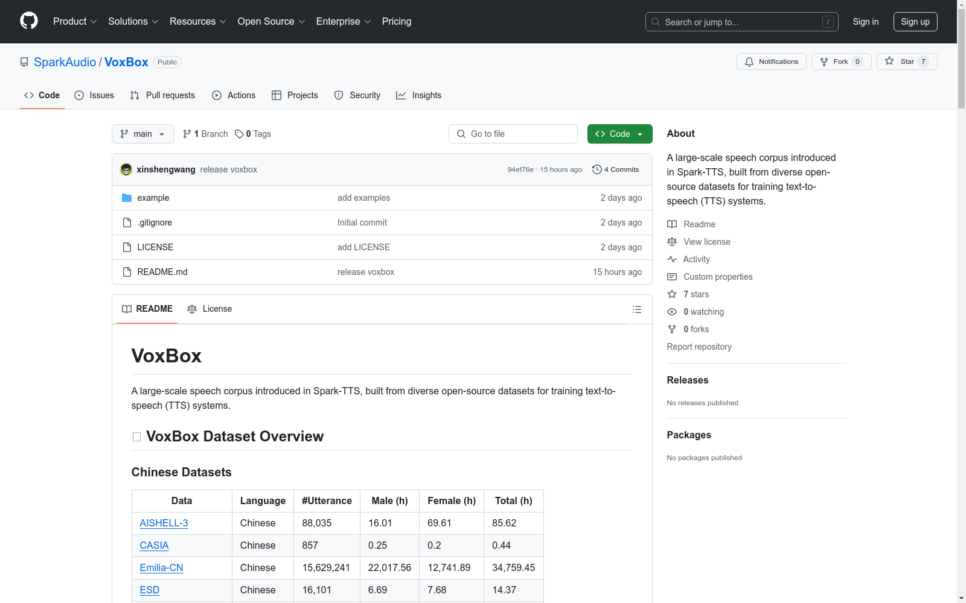Viewport: 966px width, 603px height.
Task: Click Report repository link
Action: [699, 347]
